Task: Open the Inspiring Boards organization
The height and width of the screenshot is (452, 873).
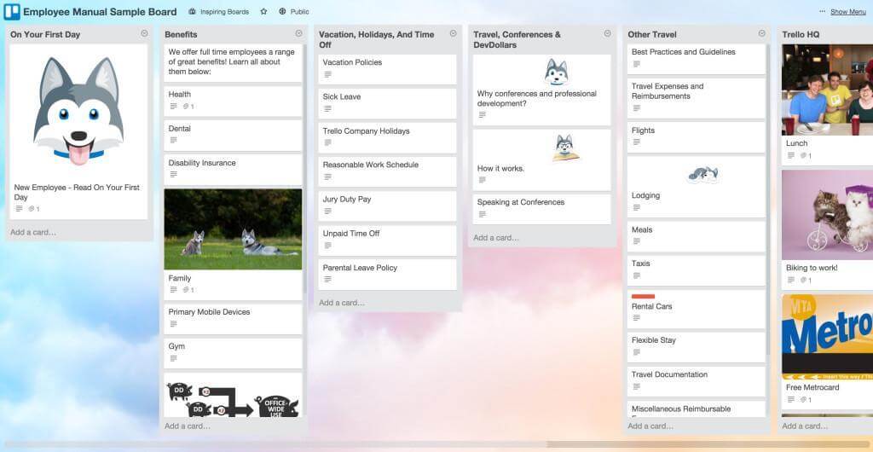Action: [x=219, y=12]
